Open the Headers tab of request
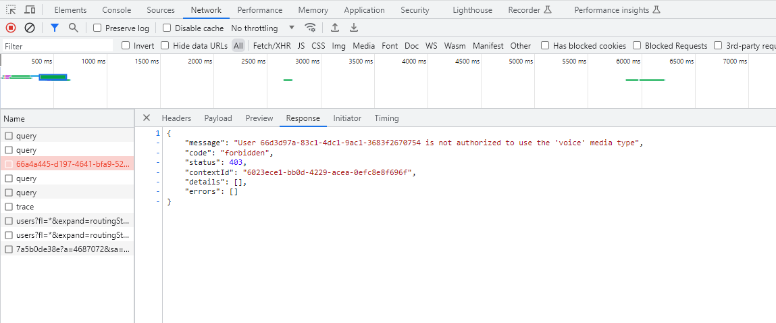The width and height of the screenshot is (776, 323). click(176, 118)
